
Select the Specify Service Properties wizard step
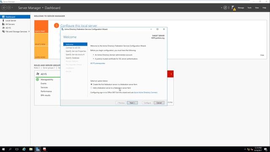[76, 51]
